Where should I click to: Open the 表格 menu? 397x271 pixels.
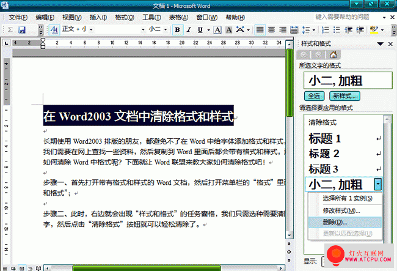coord(178,17)
